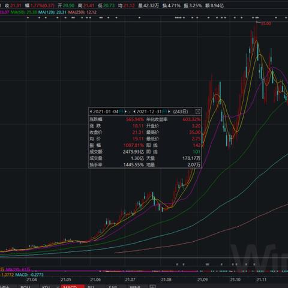Click the MACD: -0.2773 readout
This screenshot has width=288, height=288.
click(x=29, y=275)
